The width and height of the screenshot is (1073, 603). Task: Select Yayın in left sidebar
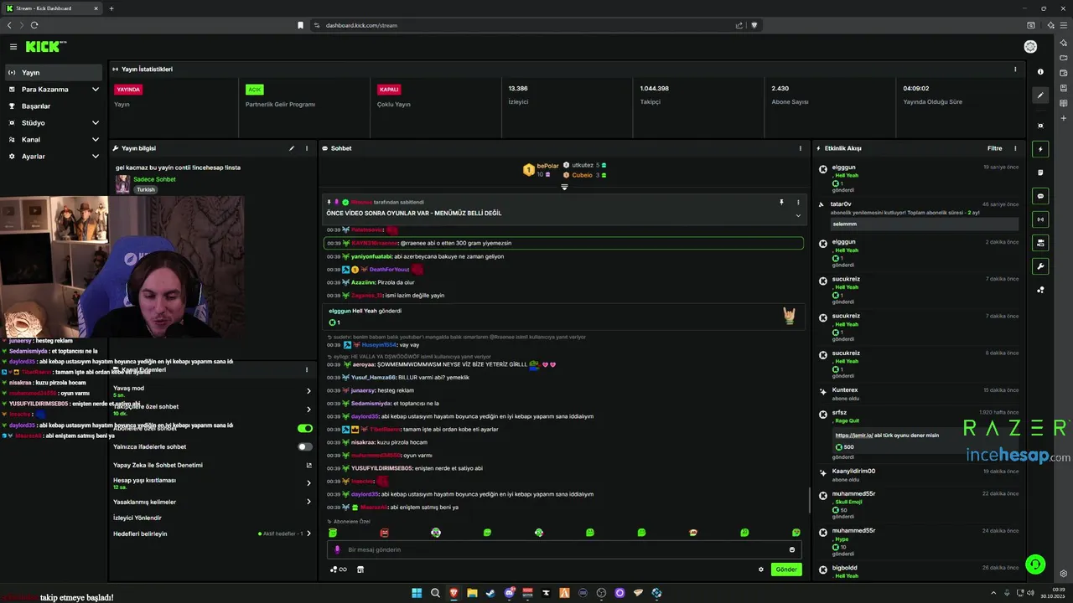coord(54,73)
